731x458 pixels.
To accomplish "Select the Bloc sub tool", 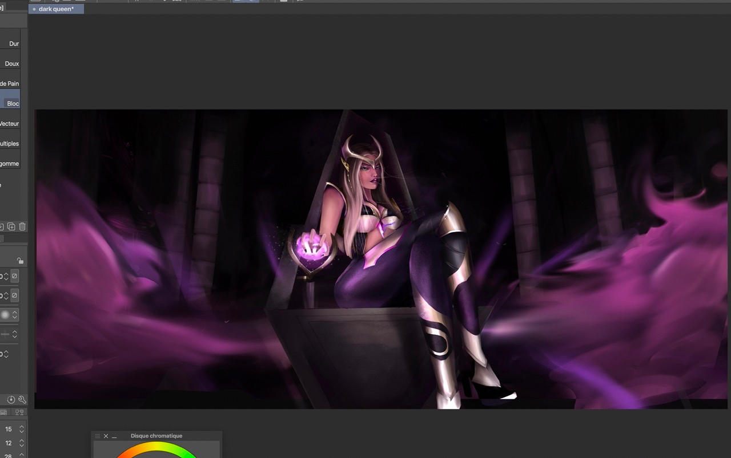I will pos(10,103).
